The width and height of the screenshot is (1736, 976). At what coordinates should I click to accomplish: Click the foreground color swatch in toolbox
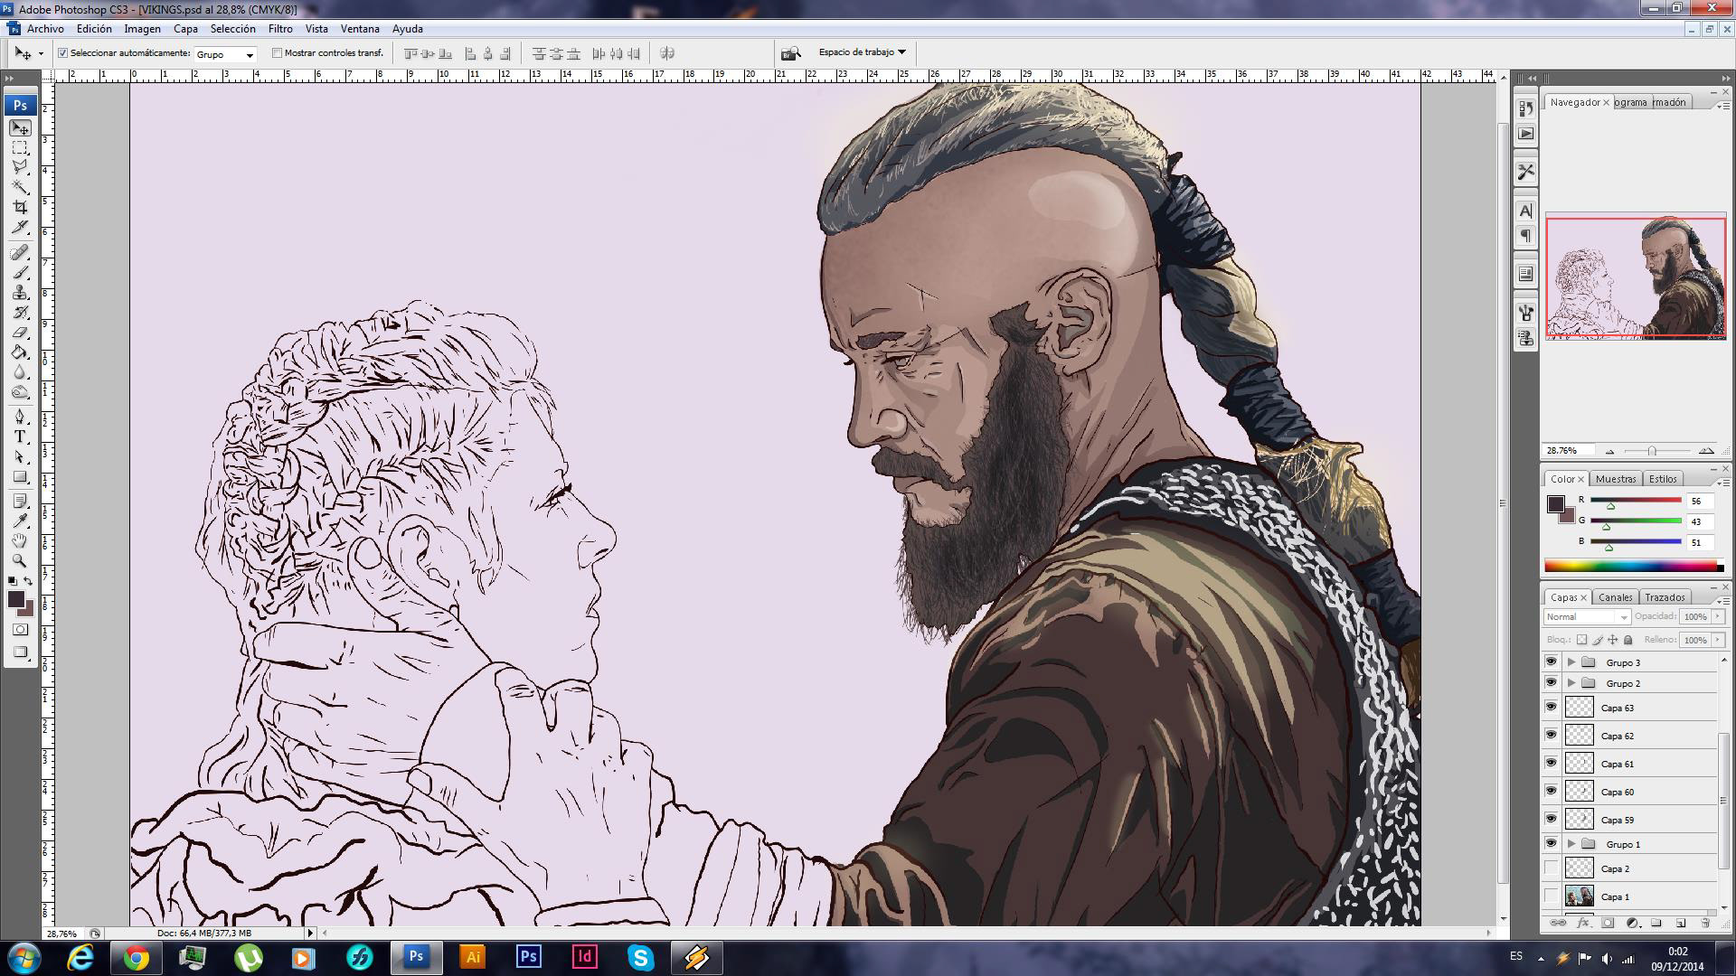point(16,600)
